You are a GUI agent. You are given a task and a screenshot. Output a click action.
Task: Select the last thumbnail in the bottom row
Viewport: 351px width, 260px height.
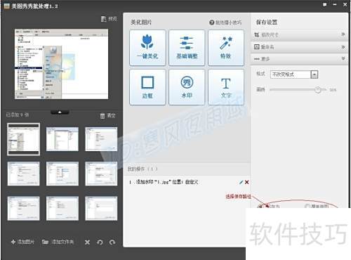click(x=101, y=208)
